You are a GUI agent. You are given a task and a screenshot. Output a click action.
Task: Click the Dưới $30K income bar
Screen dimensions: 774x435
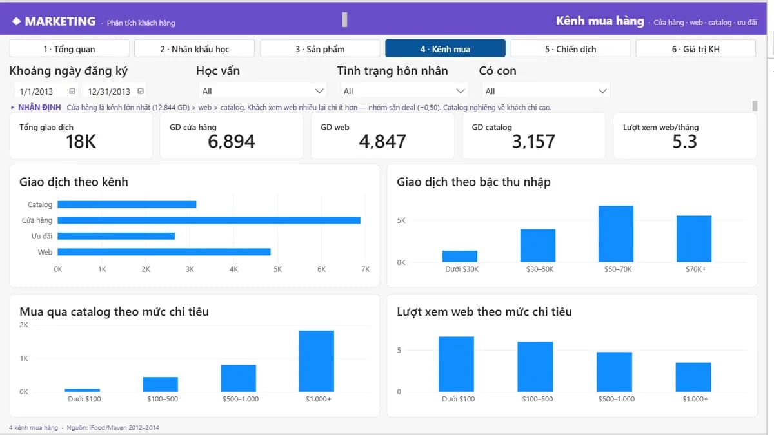460,256
